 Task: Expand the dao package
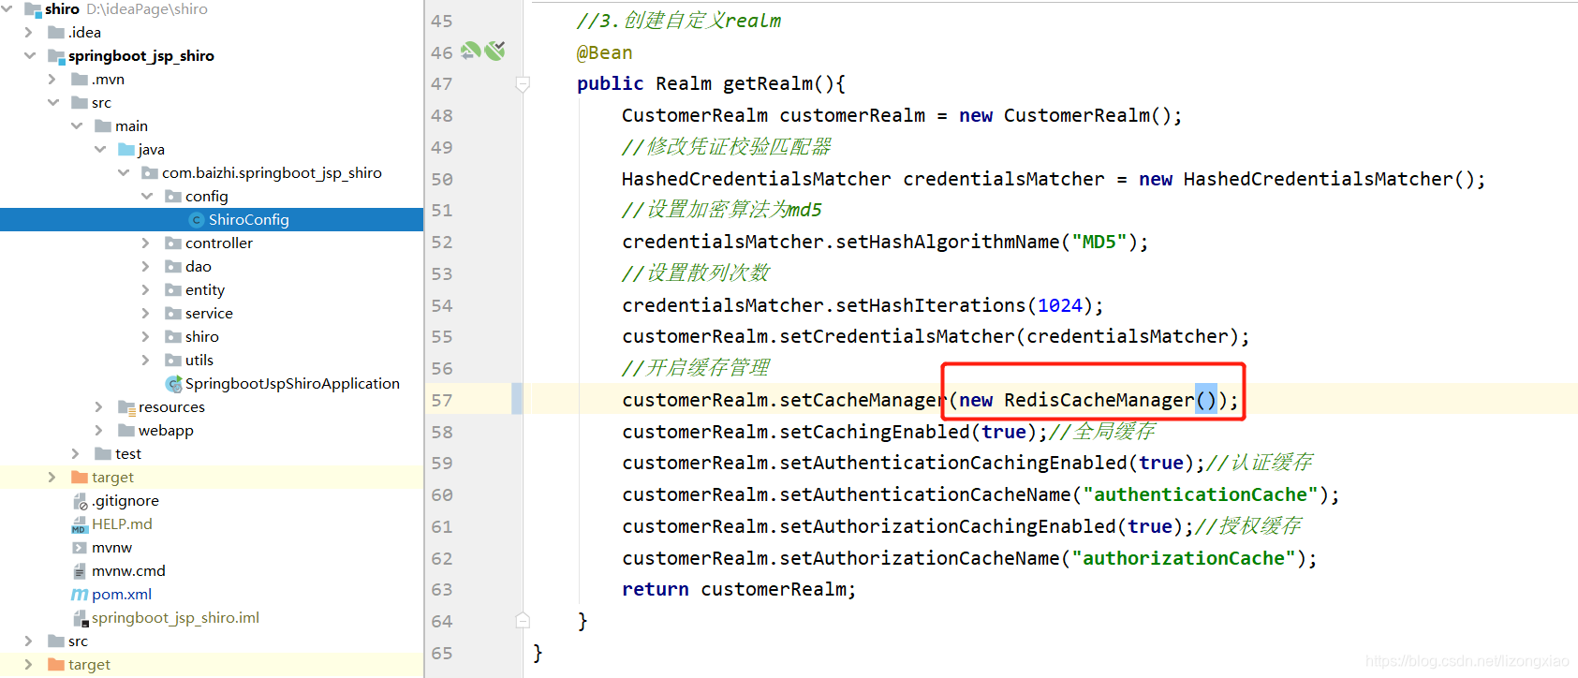[146, 267]
